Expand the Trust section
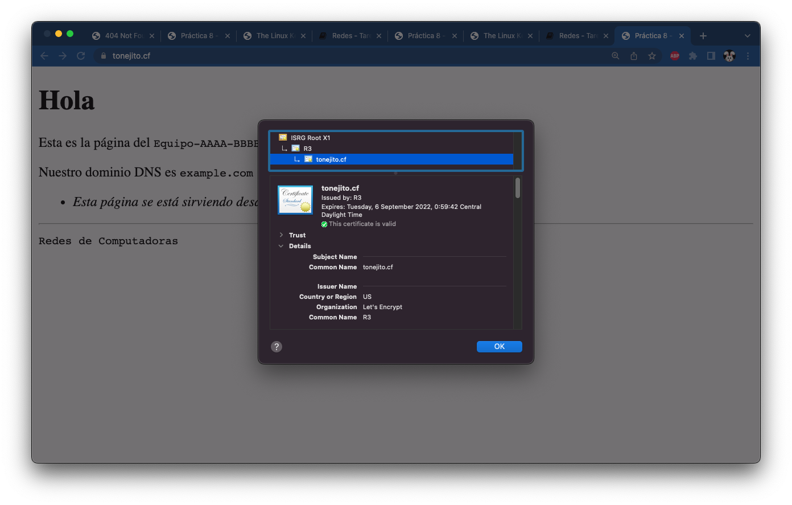Screen dimensions: 792x505 click(281, 235)
